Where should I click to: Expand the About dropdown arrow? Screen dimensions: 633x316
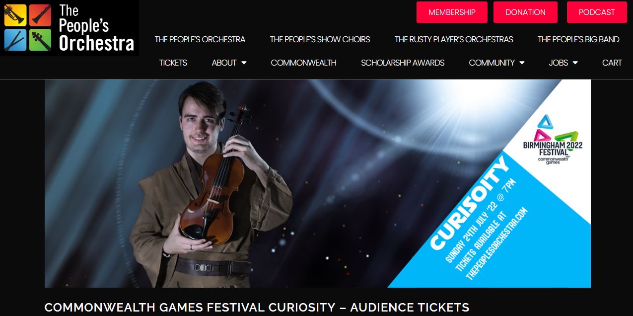(x=244, y=63)
